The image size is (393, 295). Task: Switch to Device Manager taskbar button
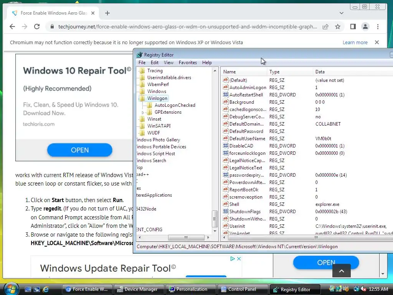139,289
